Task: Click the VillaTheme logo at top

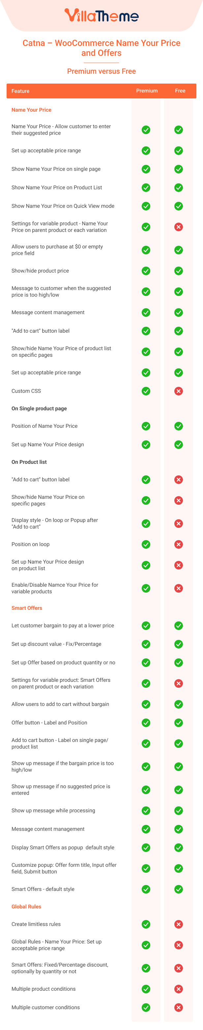Action: (101, 16)
